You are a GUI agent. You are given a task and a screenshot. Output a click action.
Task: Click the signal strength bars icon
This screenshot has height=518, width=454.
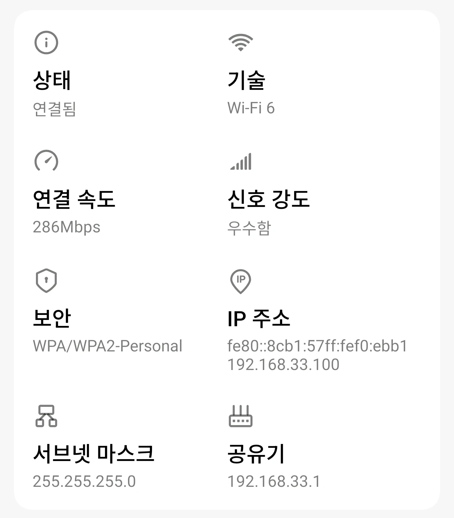click(241, 162)
